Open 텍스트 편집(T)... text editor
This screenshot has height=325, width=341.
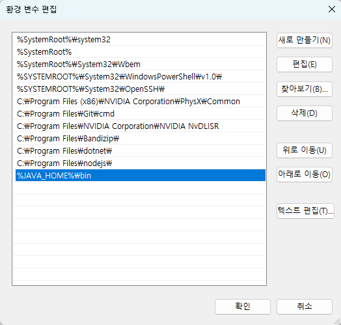point(305,211)
